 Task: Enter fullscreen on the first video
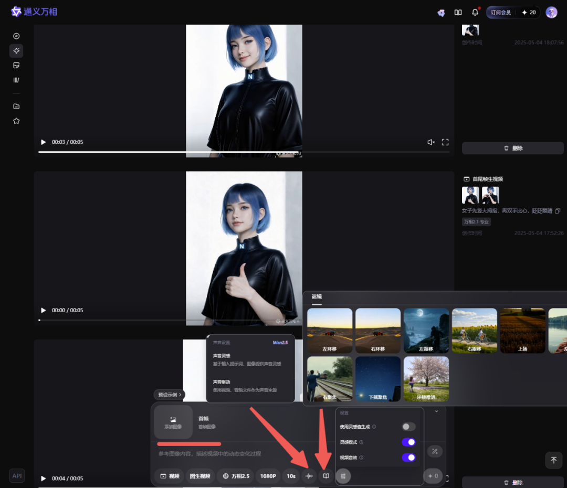tap(445, 142)
